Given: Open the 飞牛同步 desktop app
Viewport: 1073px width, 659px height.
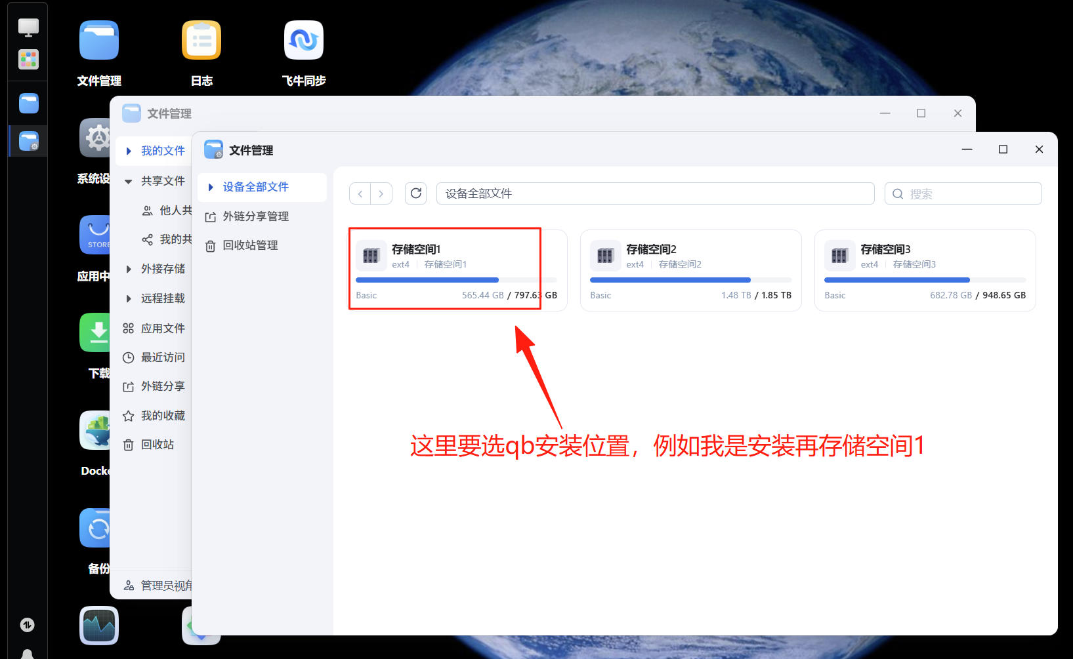Looking at the screenshot, I should 304,41.
